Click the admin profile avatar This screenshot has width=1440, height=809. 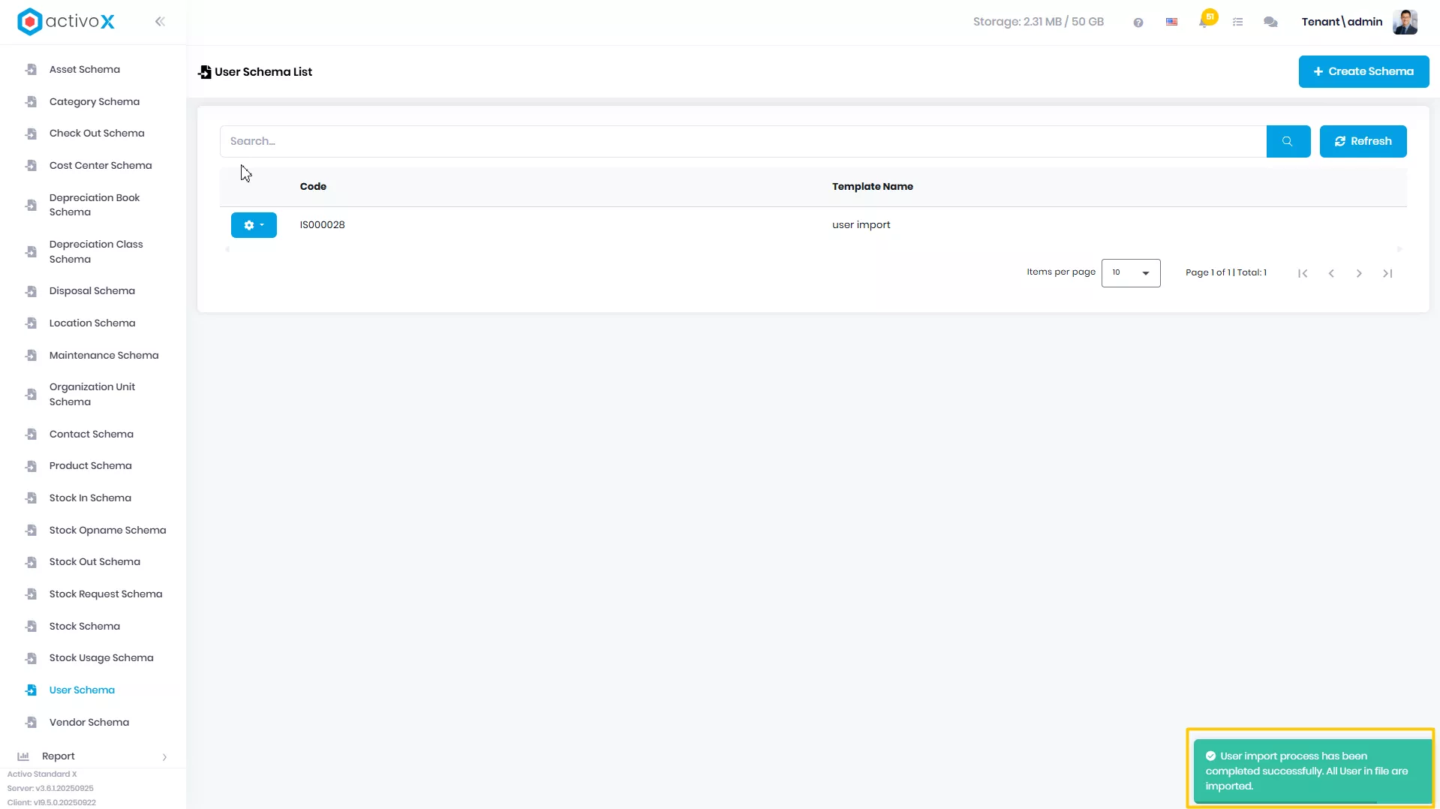1405,22
